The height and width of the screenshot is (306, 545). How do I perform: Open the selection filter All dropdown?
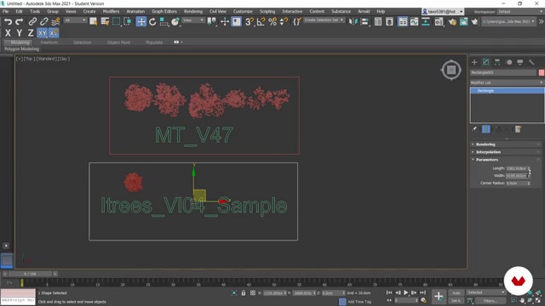75,20
